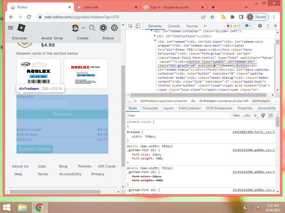Screen dimensions: 285x213
Task: Open a new Chrome tab
Action: point(213,7)
